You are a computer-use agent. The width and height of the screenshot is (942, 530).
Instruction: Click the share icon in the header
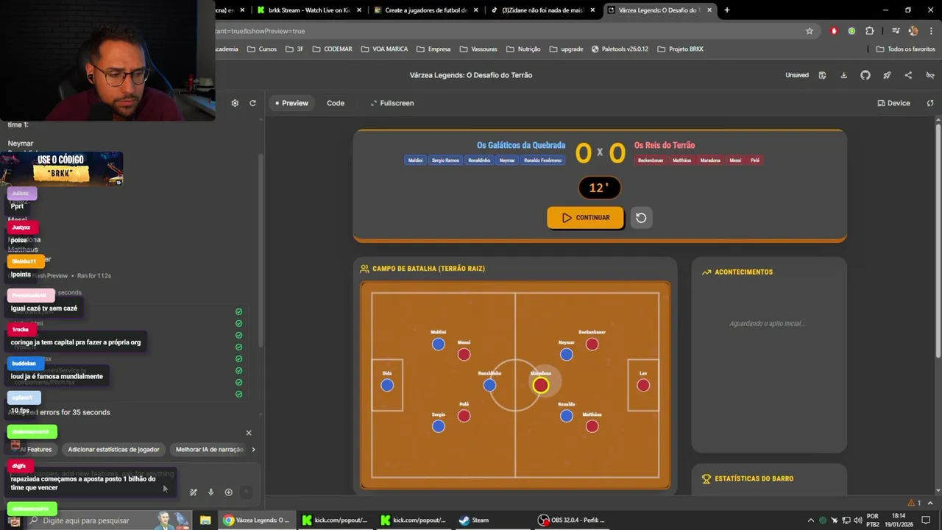click(x=908, y=75)
